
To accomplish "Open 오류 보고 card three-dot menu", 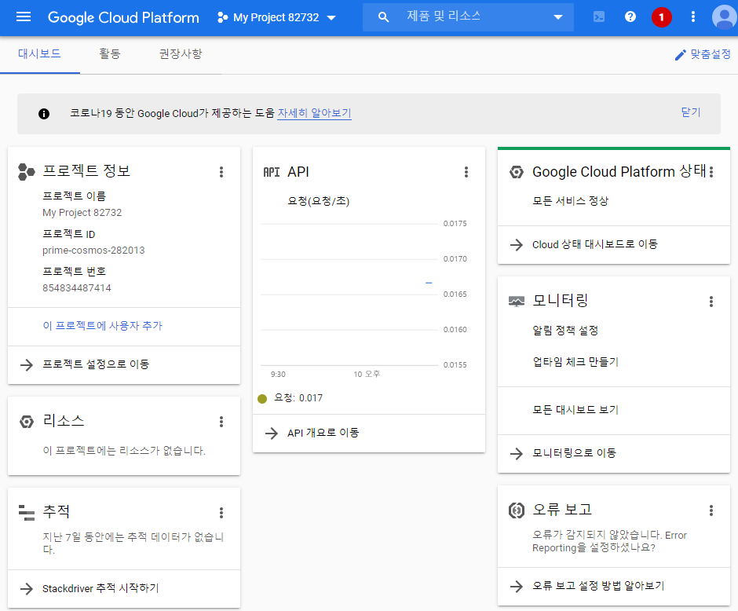I will click(x=711, y=510).
